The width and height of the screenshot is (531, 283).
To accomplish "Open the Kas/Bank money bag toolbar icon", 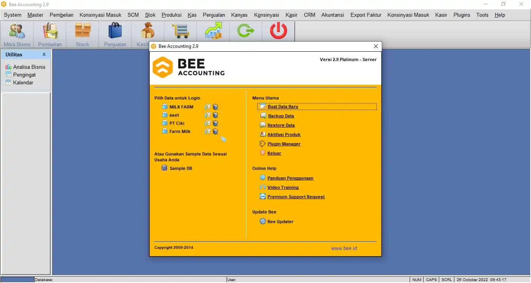I will [148, 31].
